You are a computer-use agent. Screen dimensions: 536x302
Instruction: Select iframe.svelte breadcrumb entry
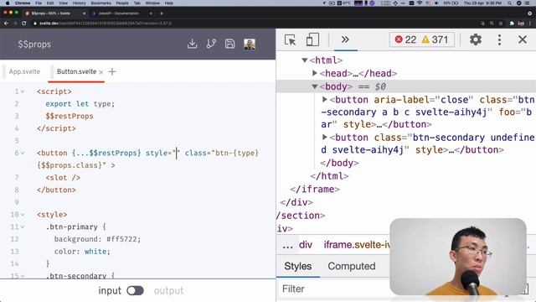(357, 245)
